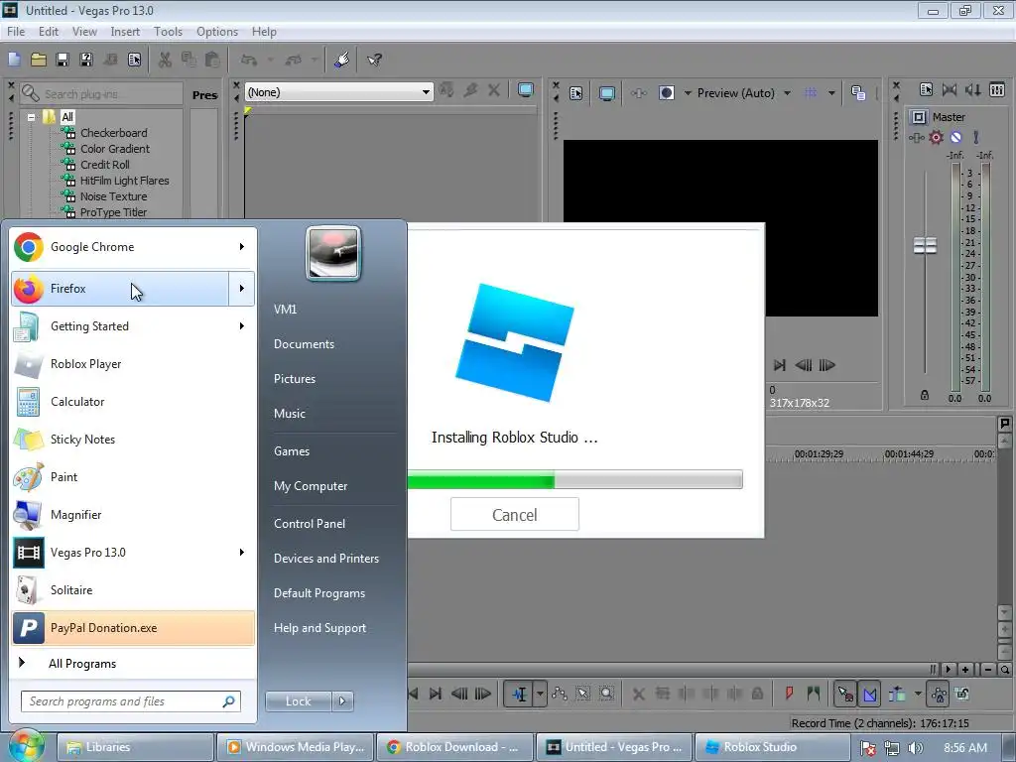
Task: Open Mixing Console icon in Master panel
Action: pyautogui.click(x=997, y=89)
